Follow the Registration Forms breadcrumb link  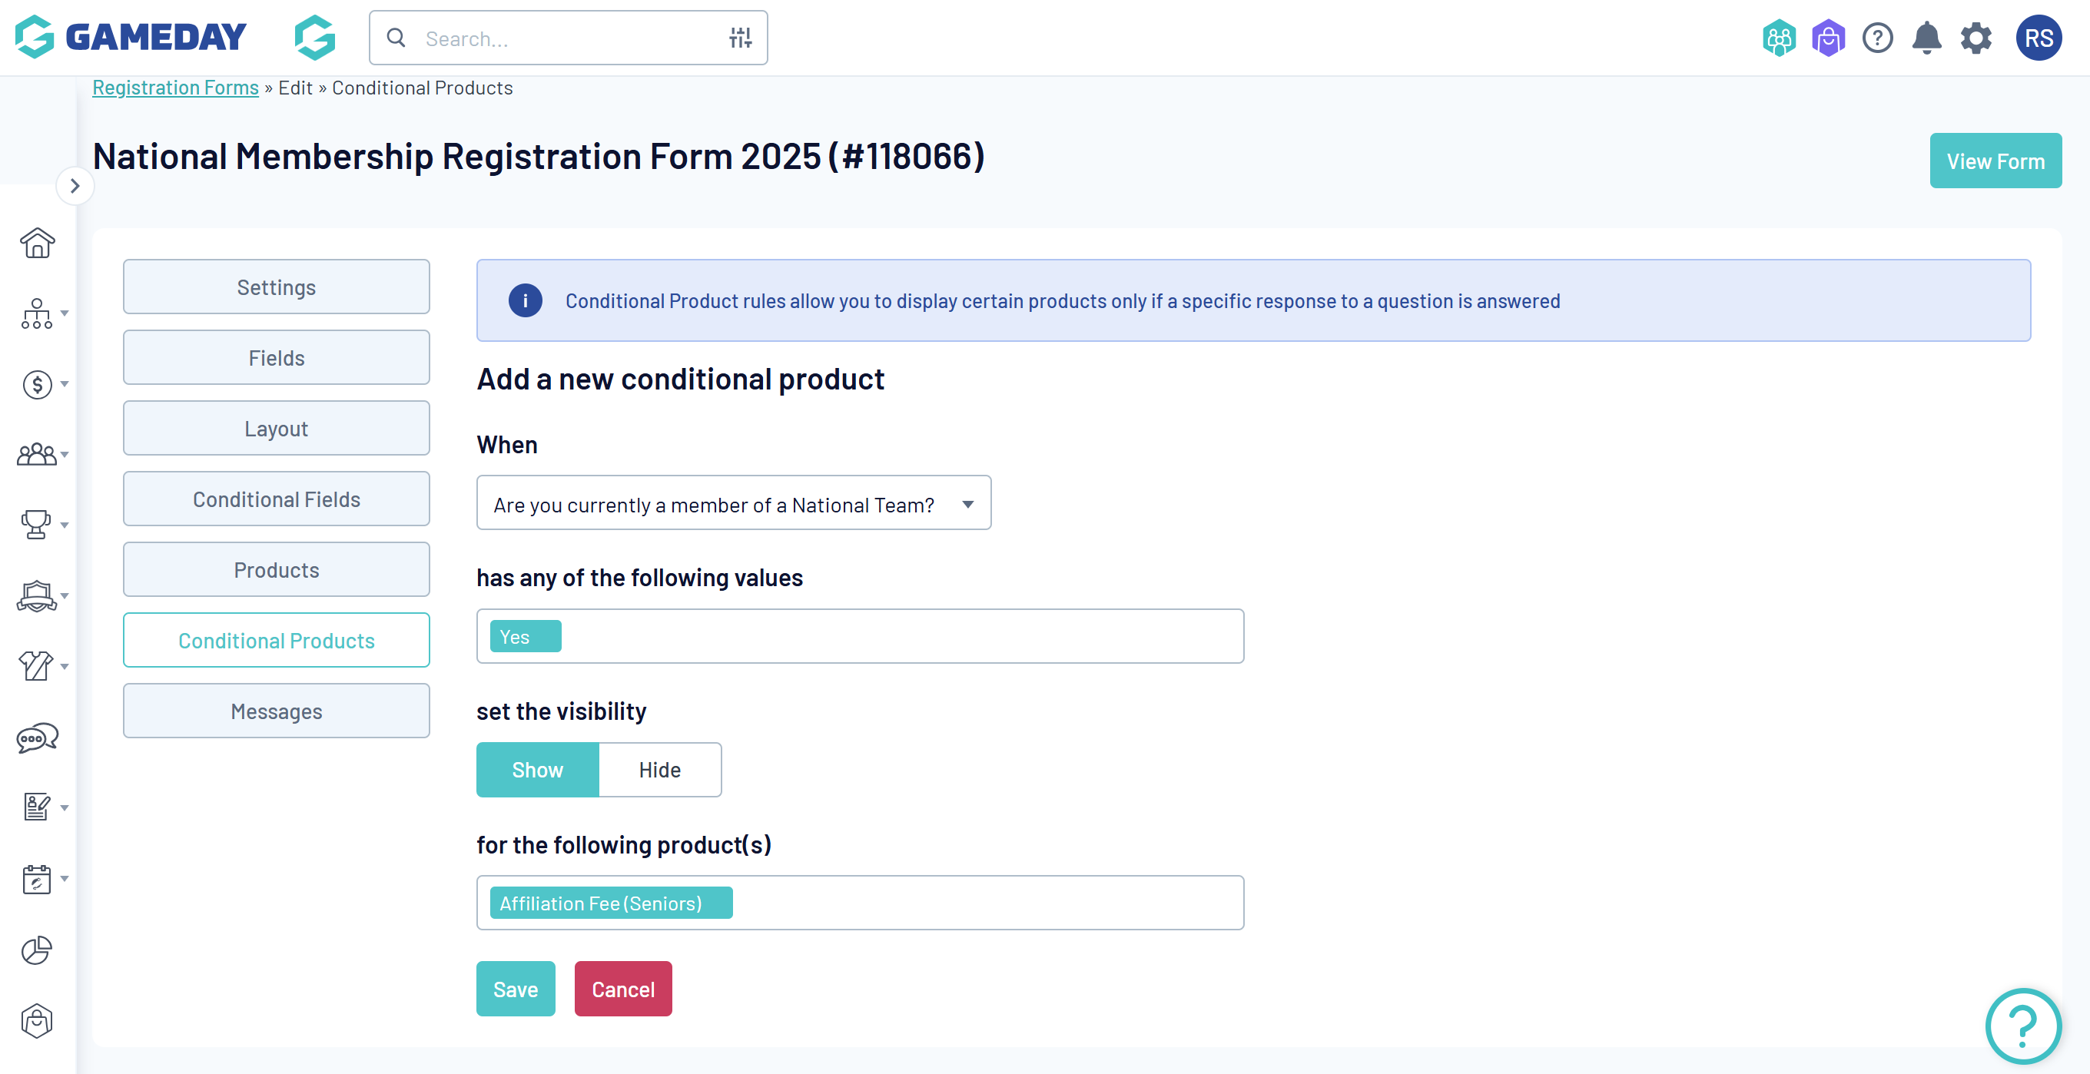pyautogui.click(x=175, y=88)
